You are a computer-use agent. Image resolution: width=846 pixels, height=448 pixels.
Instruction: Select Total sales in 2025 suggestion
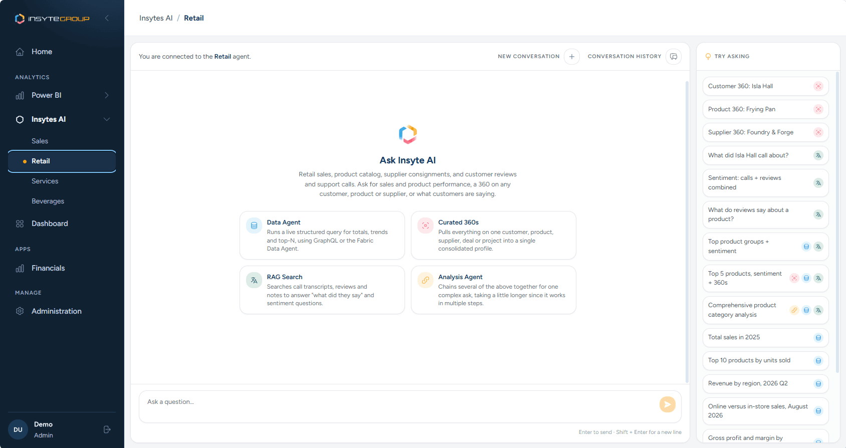(766, 338)
